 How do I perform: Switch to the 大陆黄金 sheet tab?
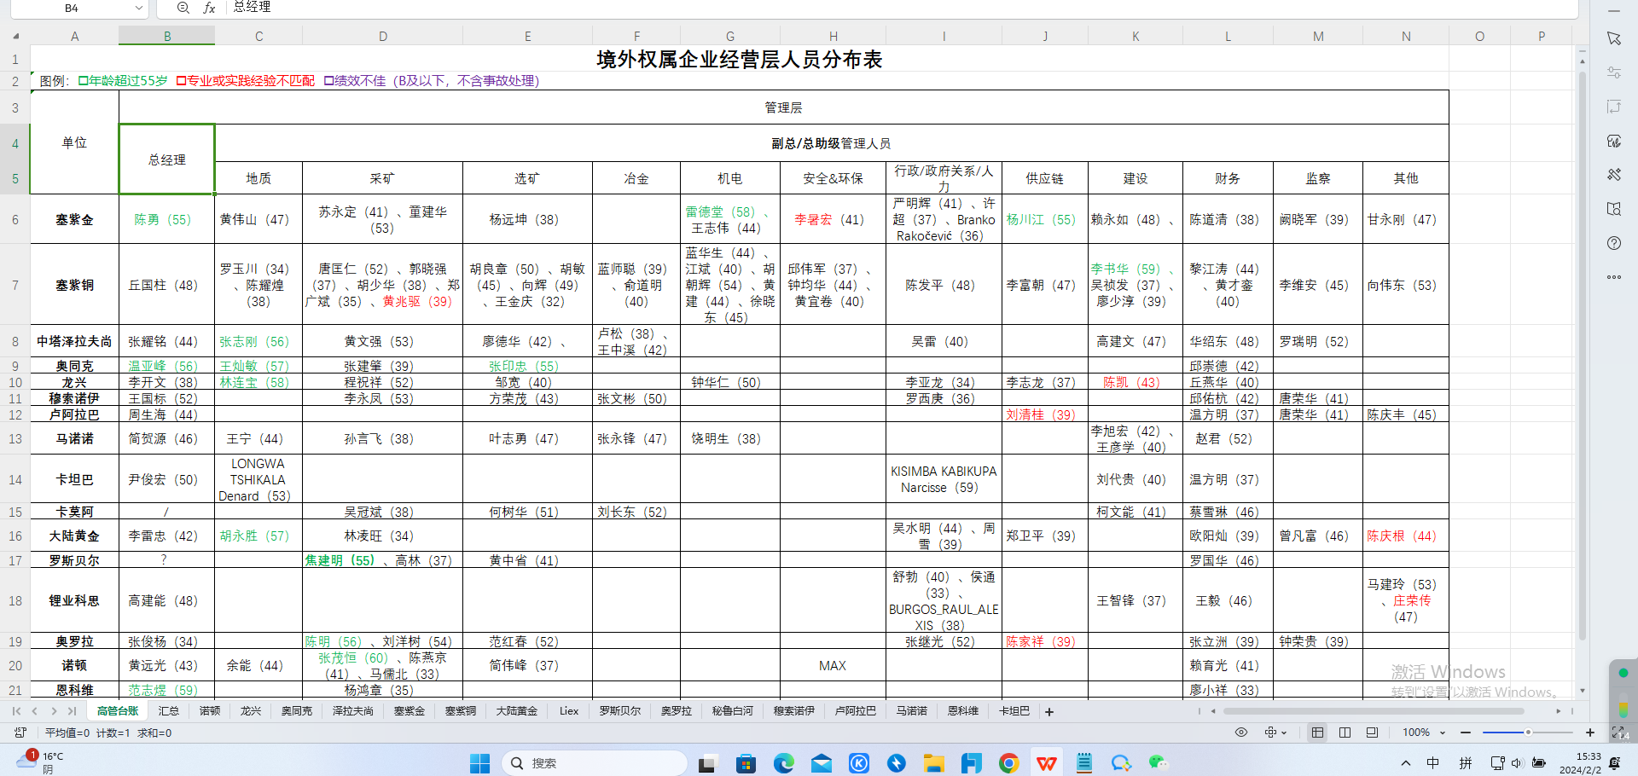click(x=517, y=711)
